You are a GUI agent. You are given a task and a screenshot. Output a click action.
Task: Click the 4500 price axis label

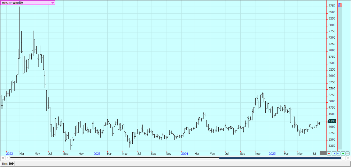coord(332,114)
